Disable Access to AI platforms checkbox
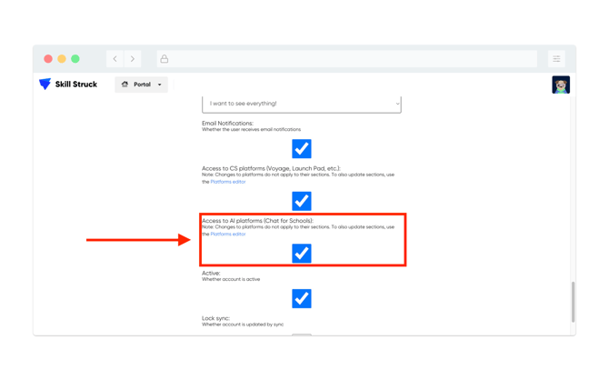The width and height of the screenshot is (609, 380). point(301,253)
